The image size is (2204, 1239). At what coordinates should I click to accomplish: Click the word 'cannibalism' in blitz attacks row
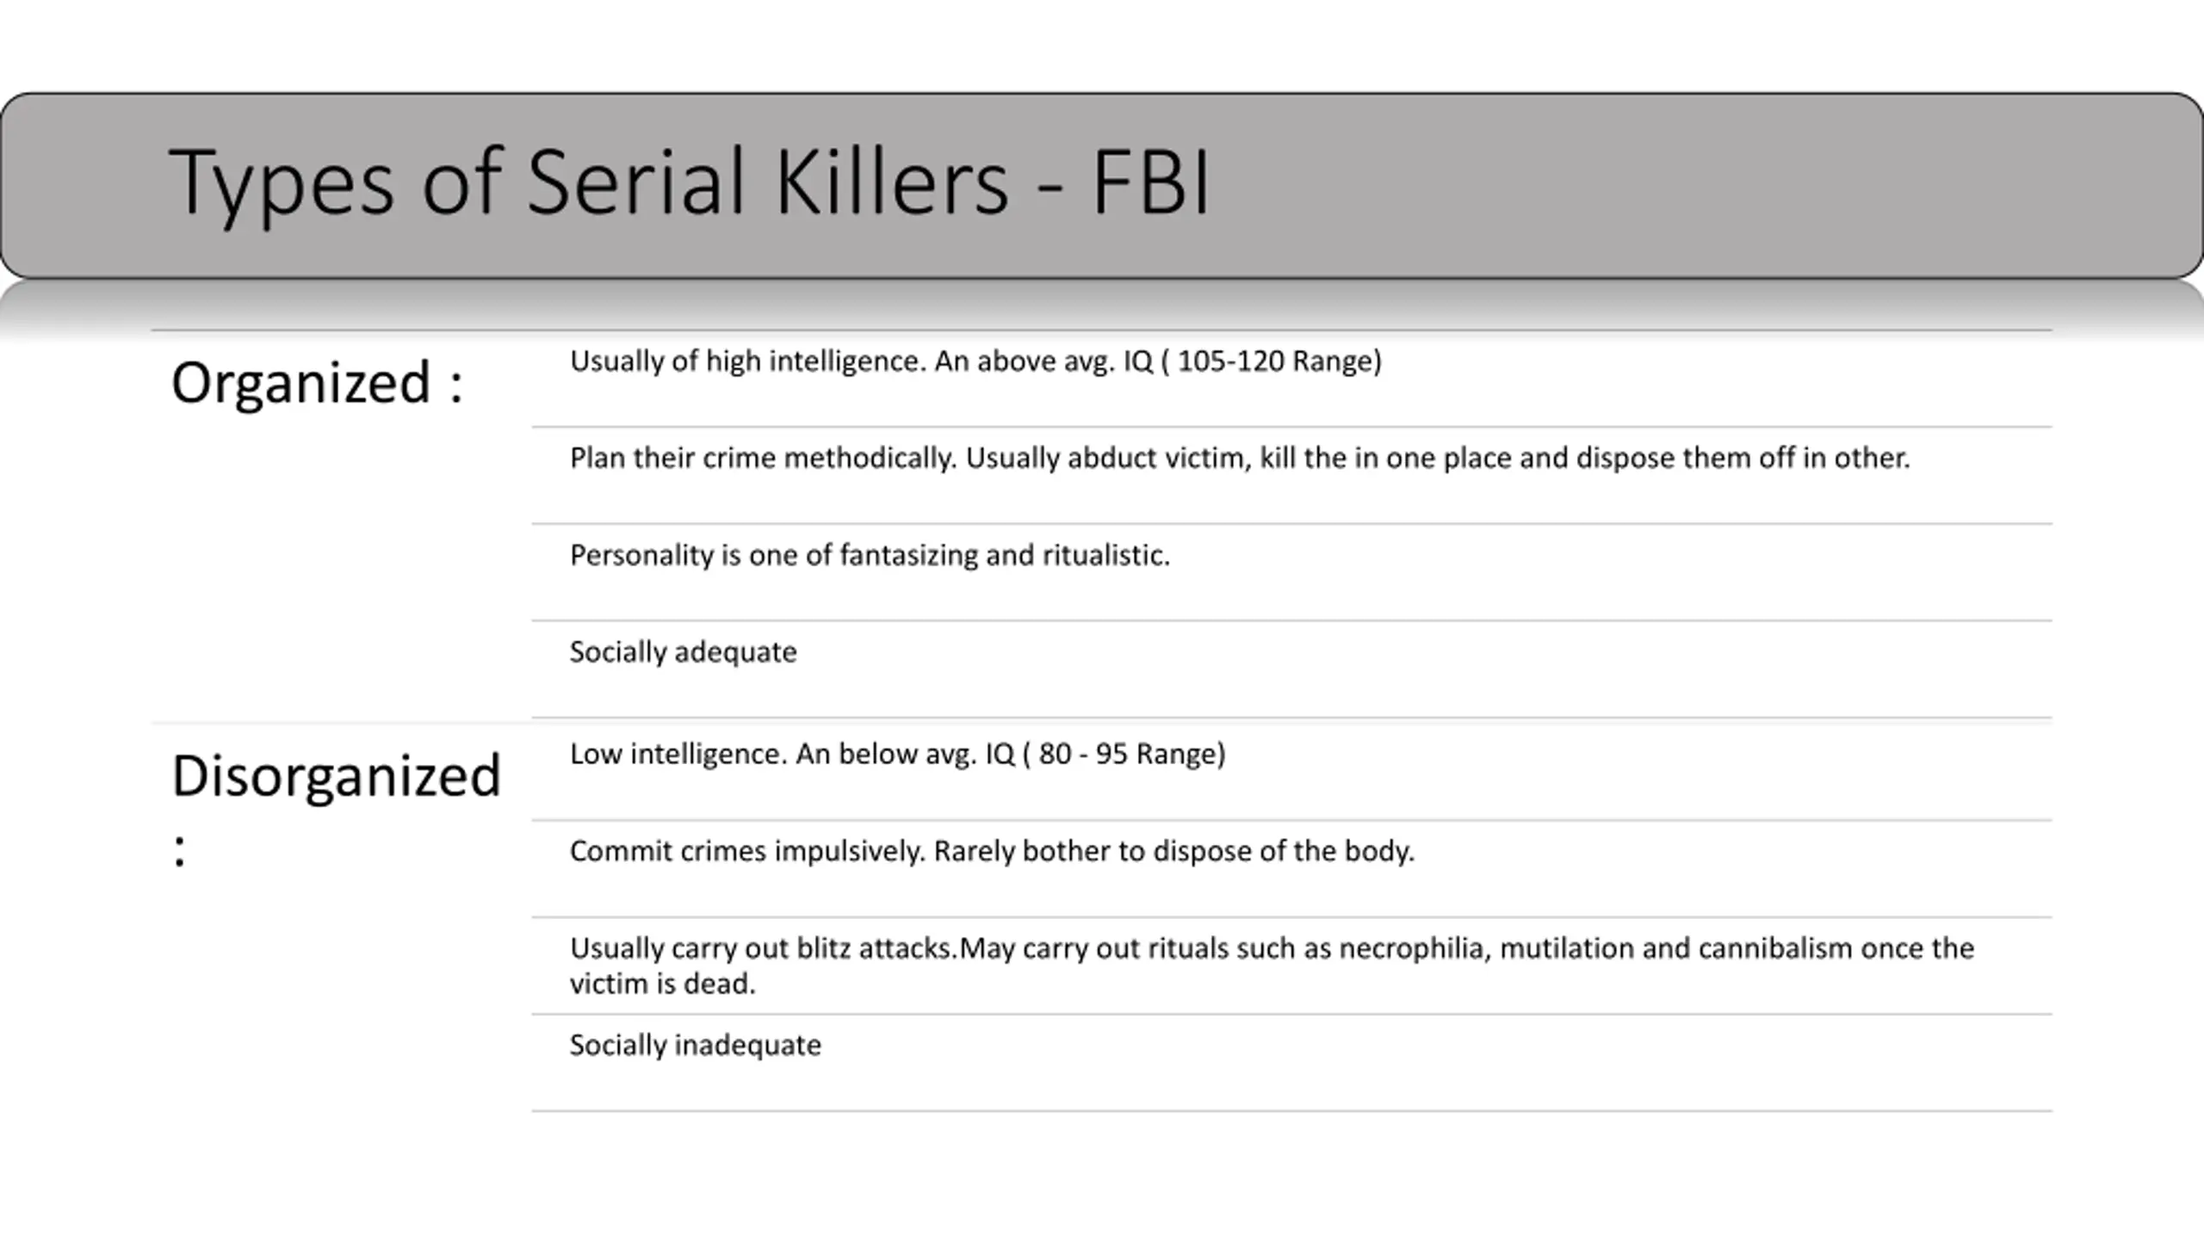pyautogui.click(x=1775, y=948)
